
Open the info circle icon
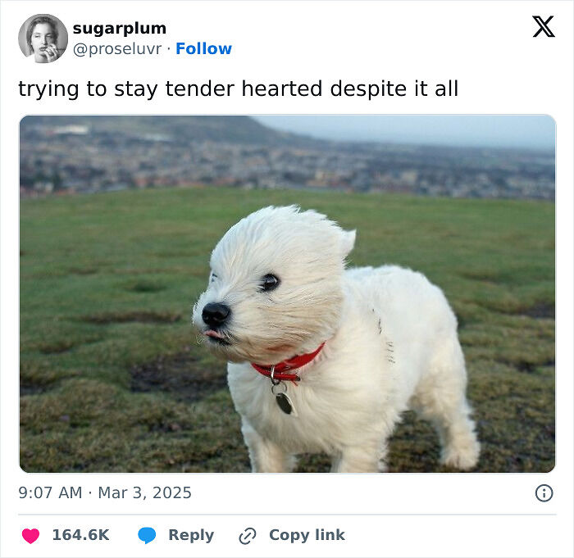coord(544,493)
